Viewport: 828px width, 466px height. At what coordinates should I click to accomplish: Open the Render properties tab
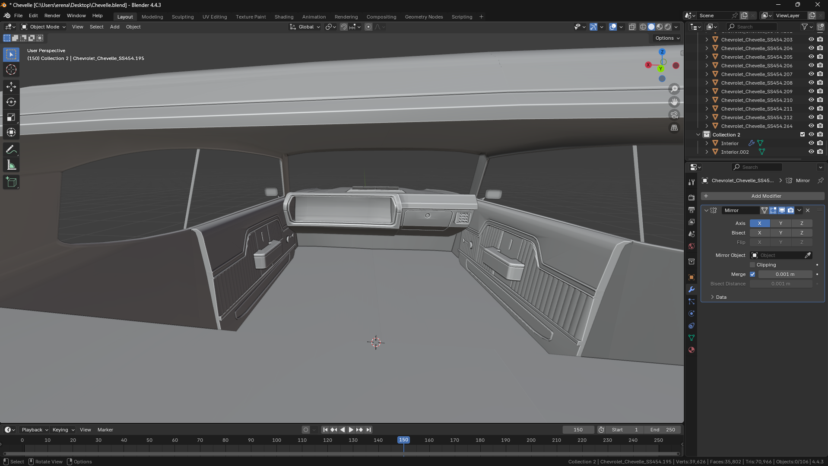coord(692,197)
